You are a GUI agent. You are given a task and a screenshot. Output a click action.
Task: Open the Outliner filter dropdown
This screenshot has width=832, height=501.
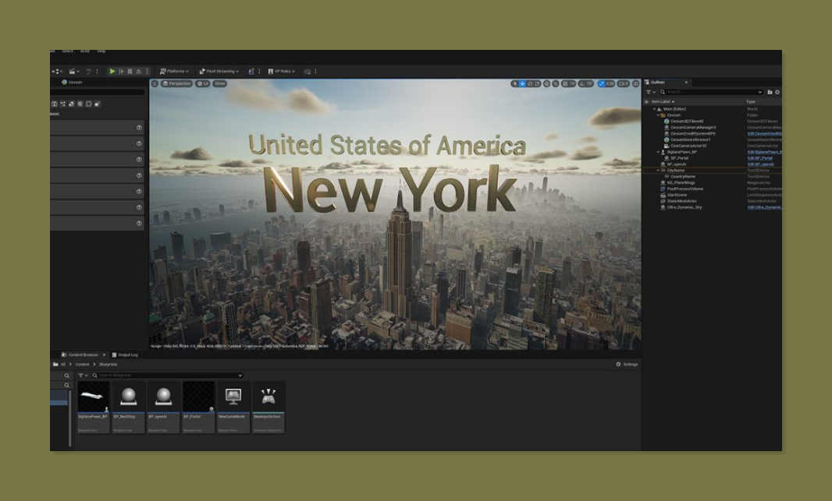point(650,92)
